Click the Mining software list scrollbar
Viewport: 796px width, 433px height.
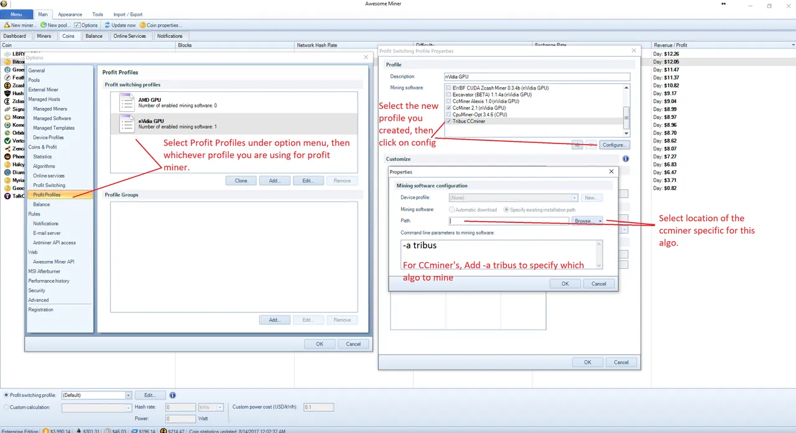pyautogui.click(x=627, y=111)
